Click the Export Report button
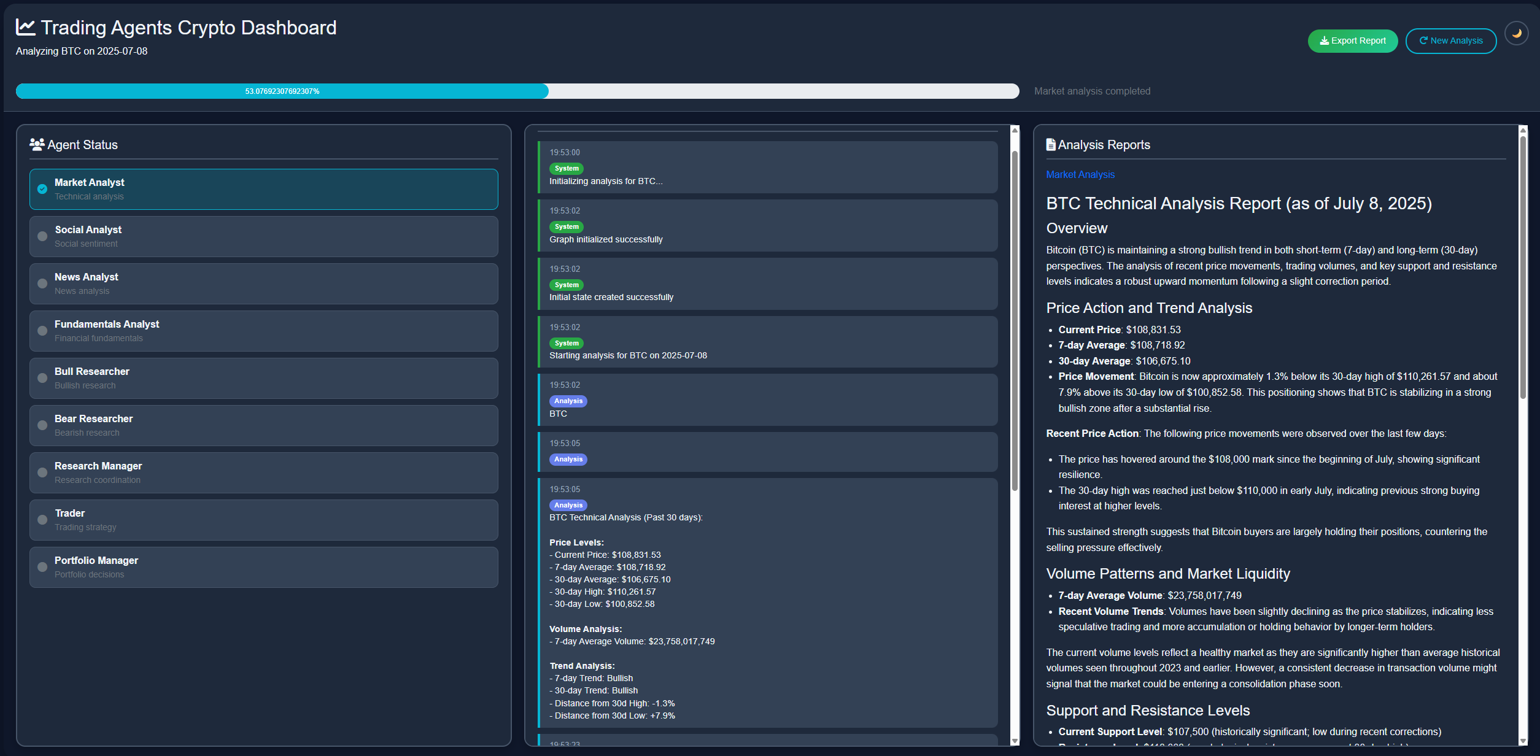The image size is (1540, 756). point(1353,41)
